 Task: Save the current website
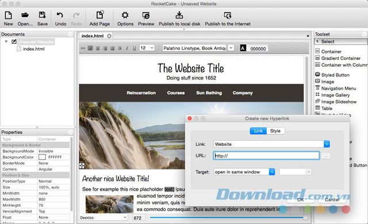42,19
